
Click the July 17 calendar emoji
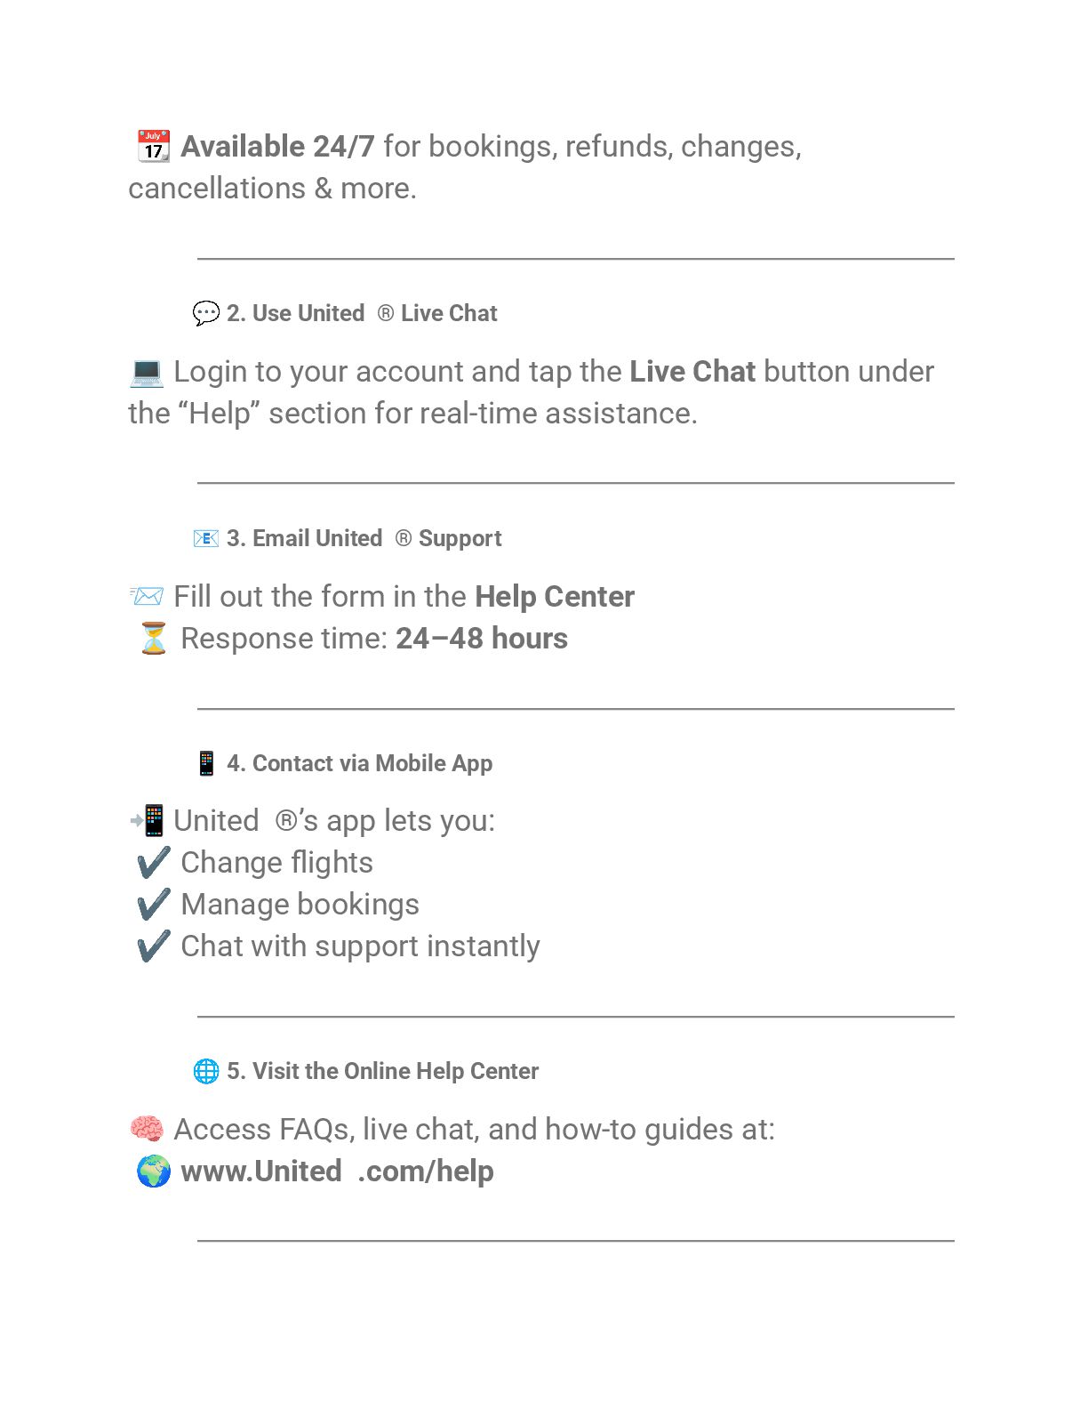[153, 146]
